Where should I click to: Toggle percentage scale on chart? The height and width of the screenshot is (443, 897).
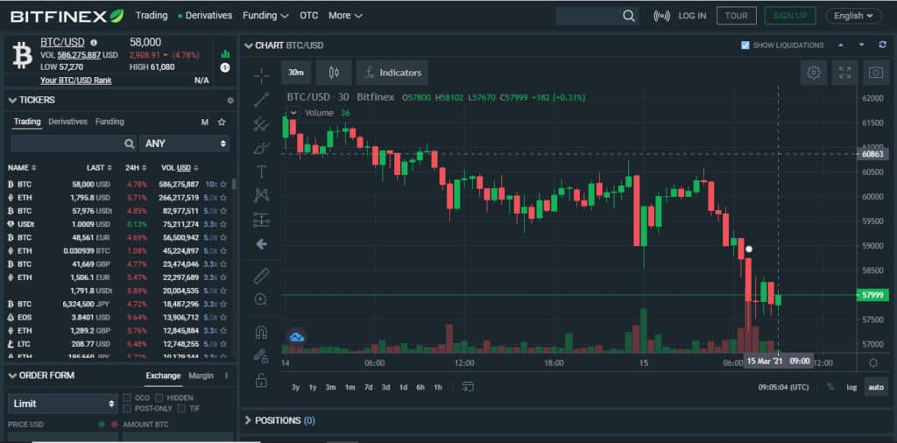click(830, 387)
